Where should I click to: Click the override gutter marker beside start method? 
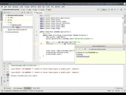36,35
